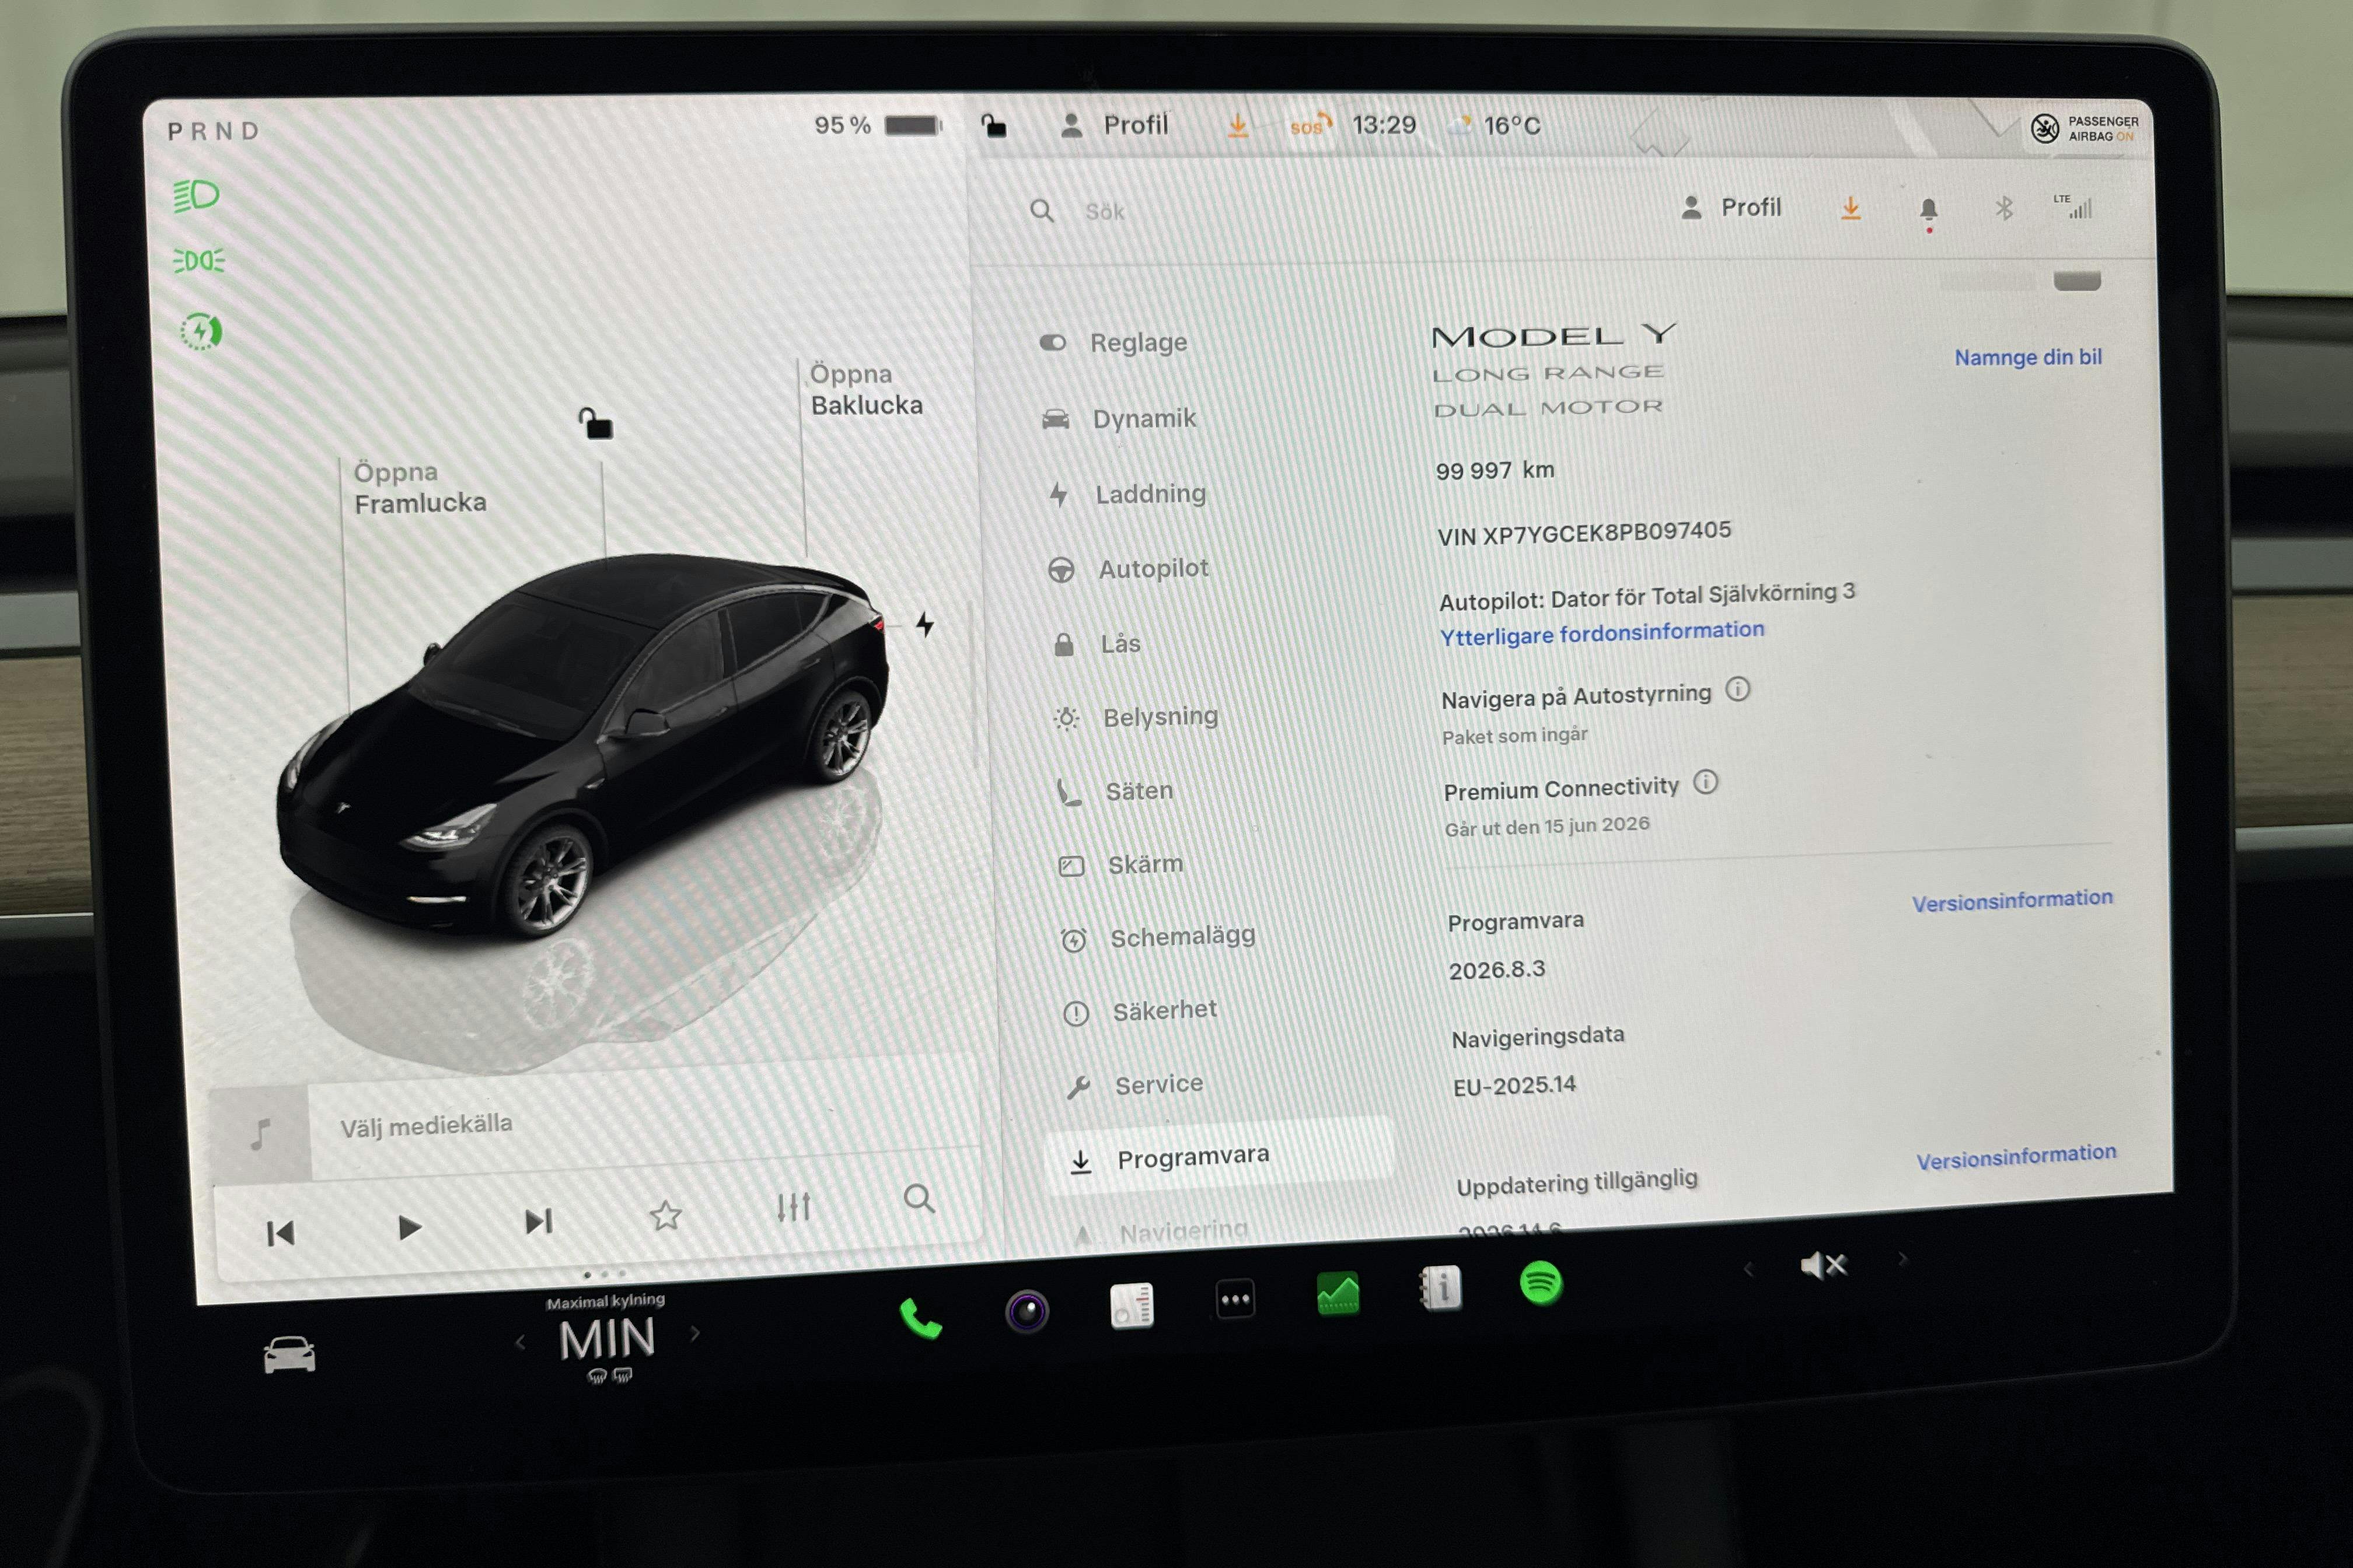Tap Öppna Framlucka to open frunk
This screenshot has height=1568, width=2353.
click(420, 487)
